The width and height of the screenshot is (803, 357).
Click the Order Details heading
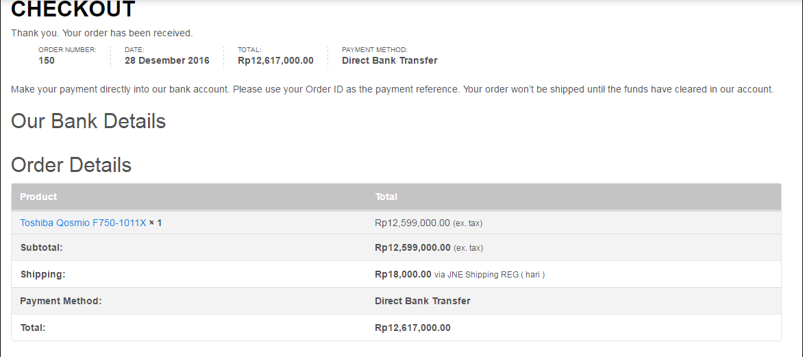[71, 165]
